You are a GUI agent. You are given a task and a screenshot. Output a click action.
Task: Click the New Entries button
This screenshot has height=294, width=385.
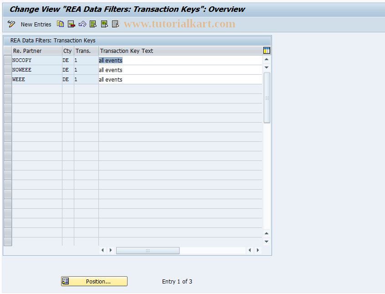(x=36, y=24)
